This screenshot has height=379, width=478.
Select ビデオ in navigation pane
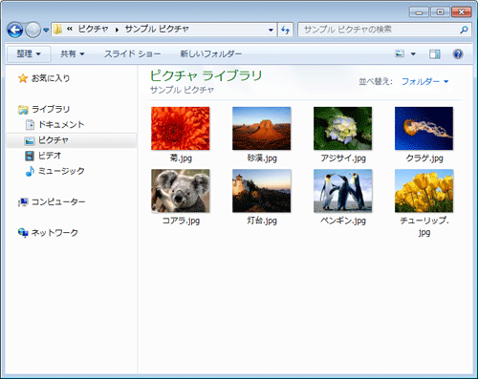pos(50,156)
